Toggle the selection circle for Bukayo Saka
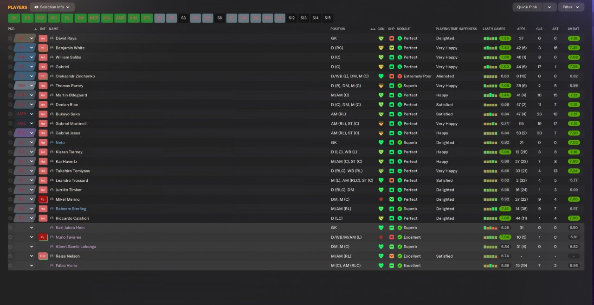 pos(10,114)
